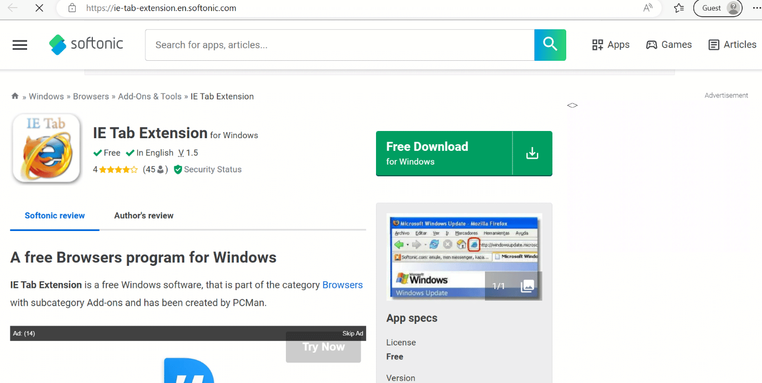
Task: Click the 45 user votes count
Action: click(x=155, y=170)
